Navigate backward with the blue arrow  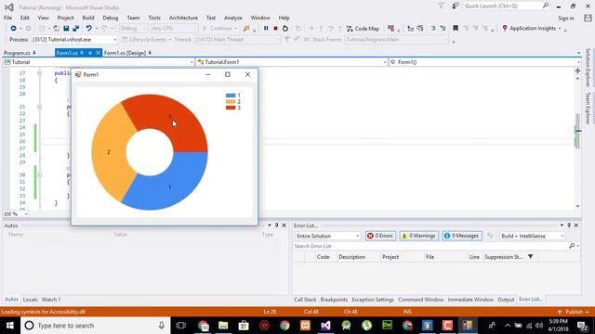[x=13, y=29]
